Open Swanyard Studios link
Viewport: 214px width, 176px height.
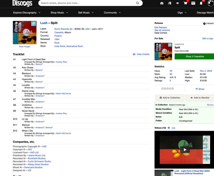click(x=33, y=167)
